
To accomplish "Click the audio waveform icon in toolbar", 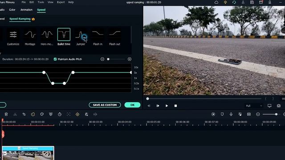I will [x=95, y=114].
